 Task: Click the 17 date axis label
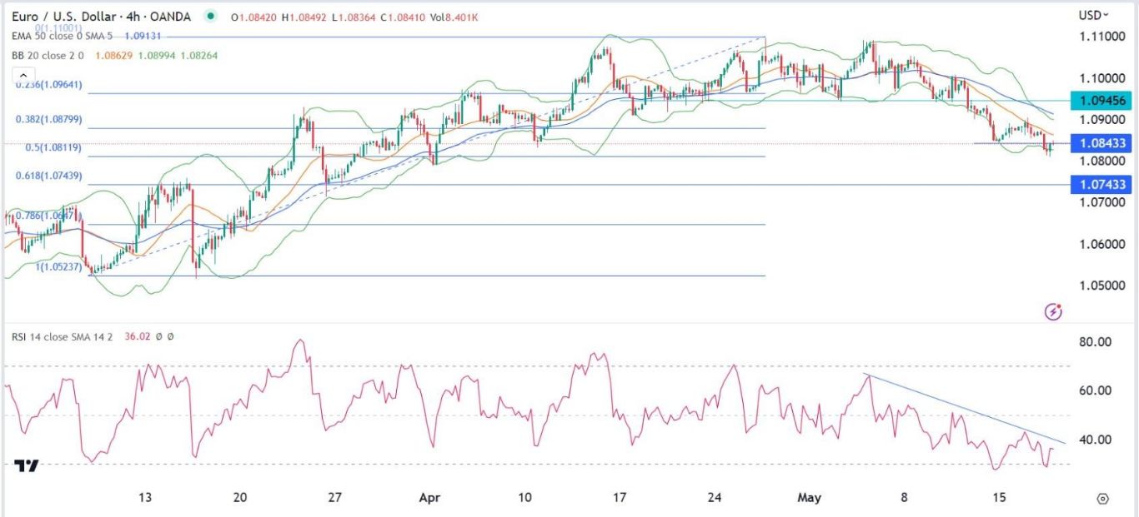[x=619, y=498]
